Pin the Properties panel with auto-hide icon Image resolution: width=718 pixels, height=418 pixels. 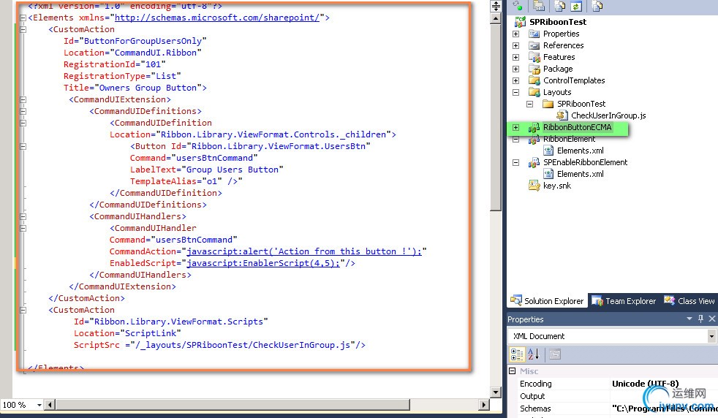point(700,319)
